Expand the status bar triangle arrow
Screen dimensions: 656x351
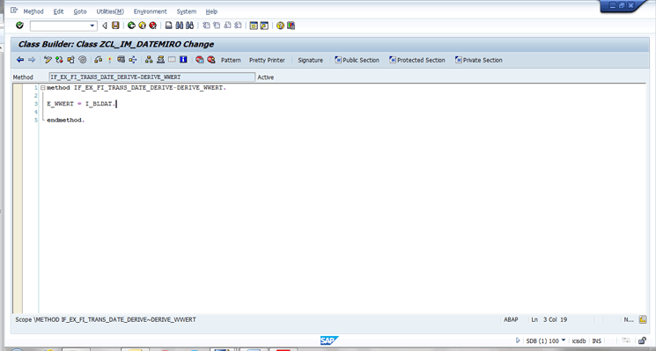(x=518, y=340)
